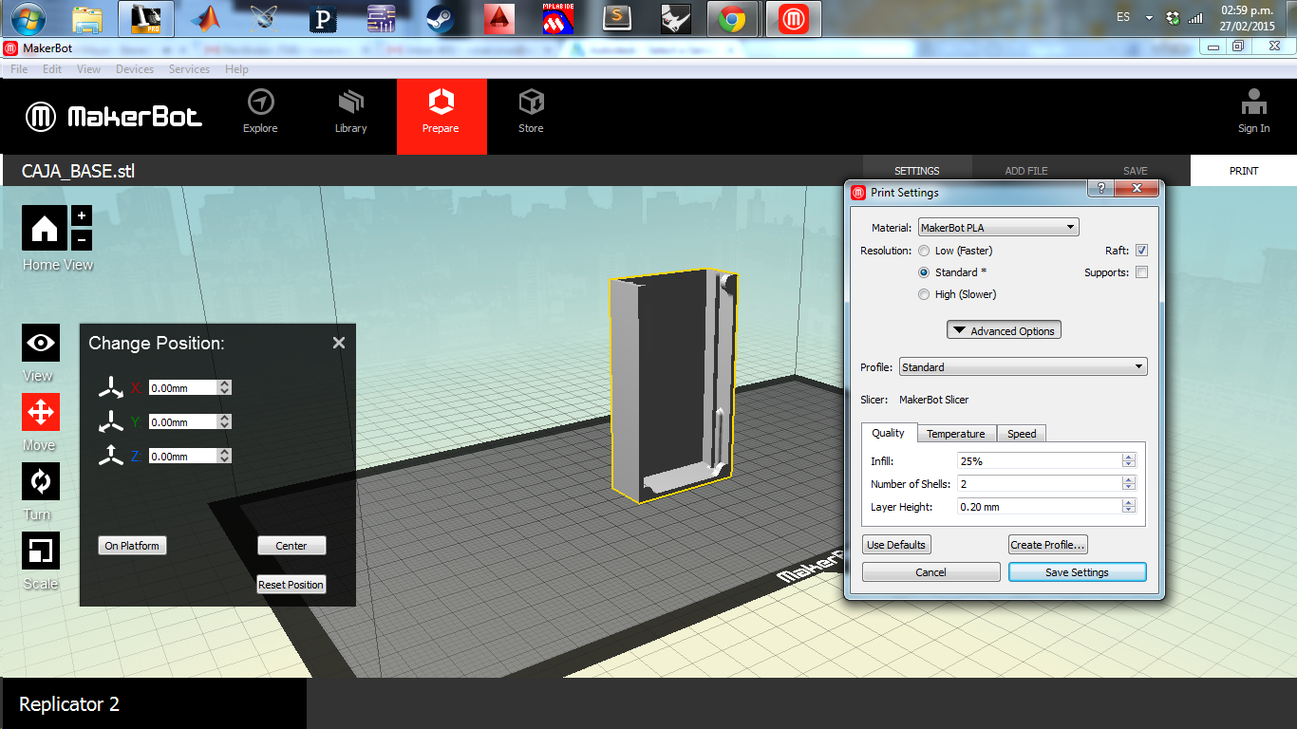This screenshot has width=1297, height=729.
Task: Open MATLAB from the taskbar
Action: (x=205, y=18)
